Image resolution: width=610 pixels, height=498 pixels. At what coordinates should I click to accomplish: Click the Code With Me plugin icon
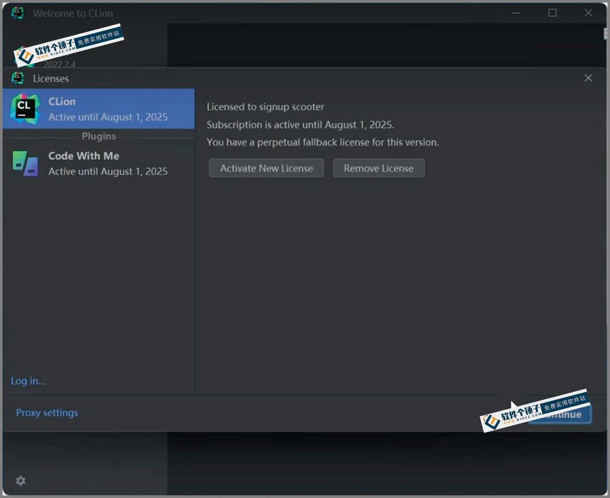click(x=25, y=163)
